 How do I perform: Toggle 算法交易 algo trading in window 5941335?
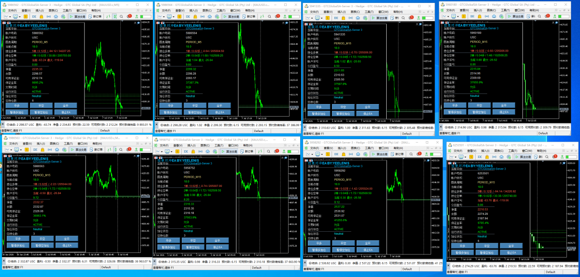(x=380, y=18)
